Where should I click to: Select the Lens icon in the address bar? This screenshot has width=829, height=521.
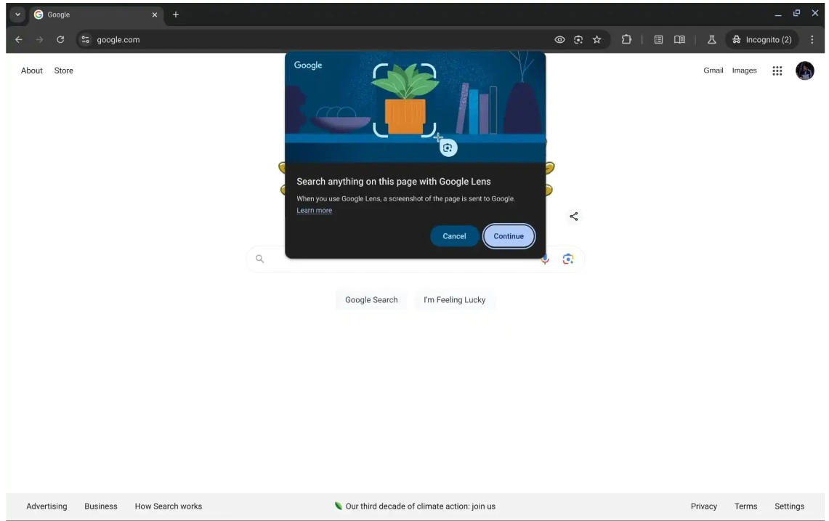point(578,39)
